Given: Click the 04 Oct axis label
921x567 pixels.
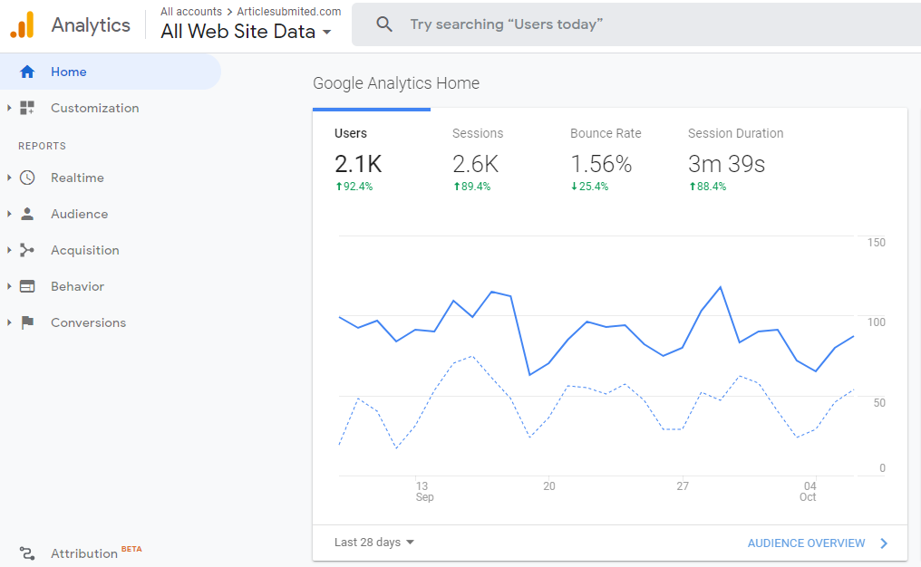Looking at the screenshot, I should [x=809, y=491].
